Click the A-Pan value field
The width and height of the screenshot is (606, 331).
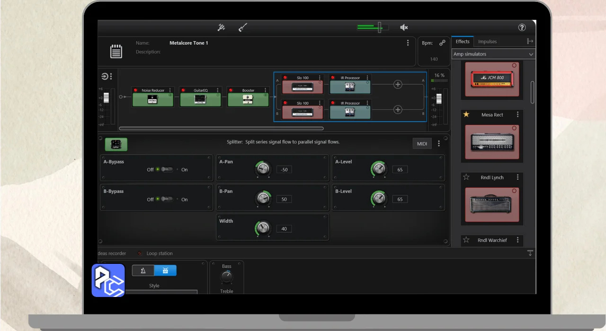pos(284,170)
